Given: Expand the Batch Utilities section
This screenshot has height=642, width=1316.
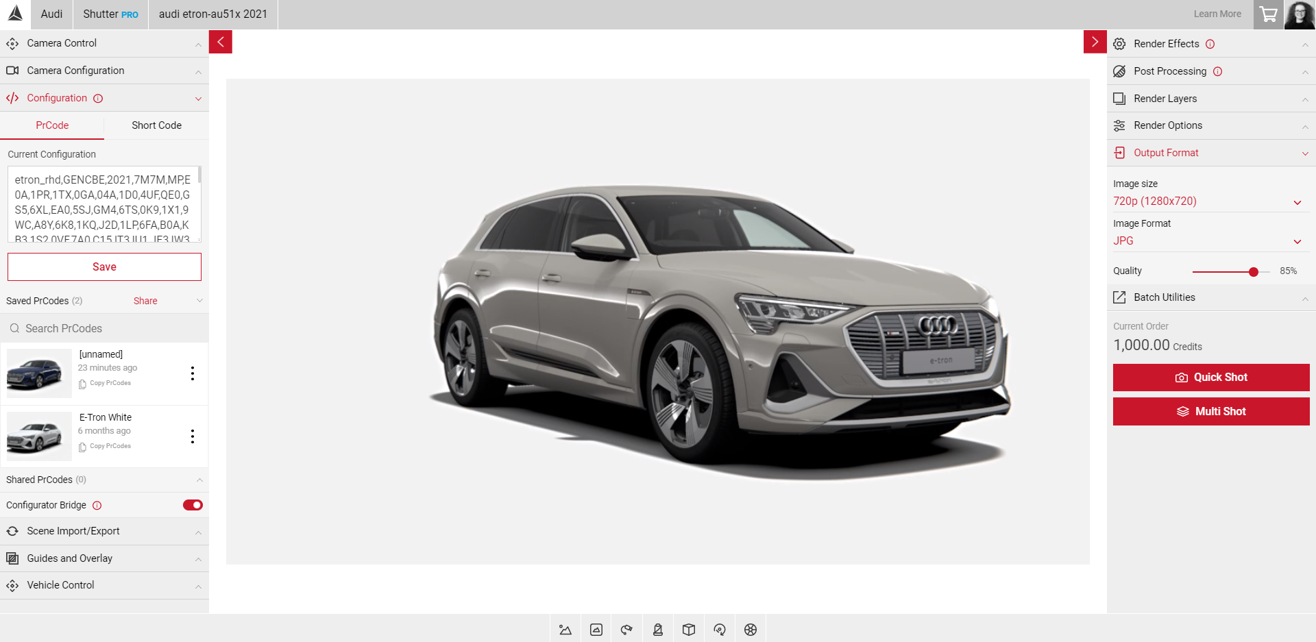Looking at the screenshot, I should tap(1211, 297).
